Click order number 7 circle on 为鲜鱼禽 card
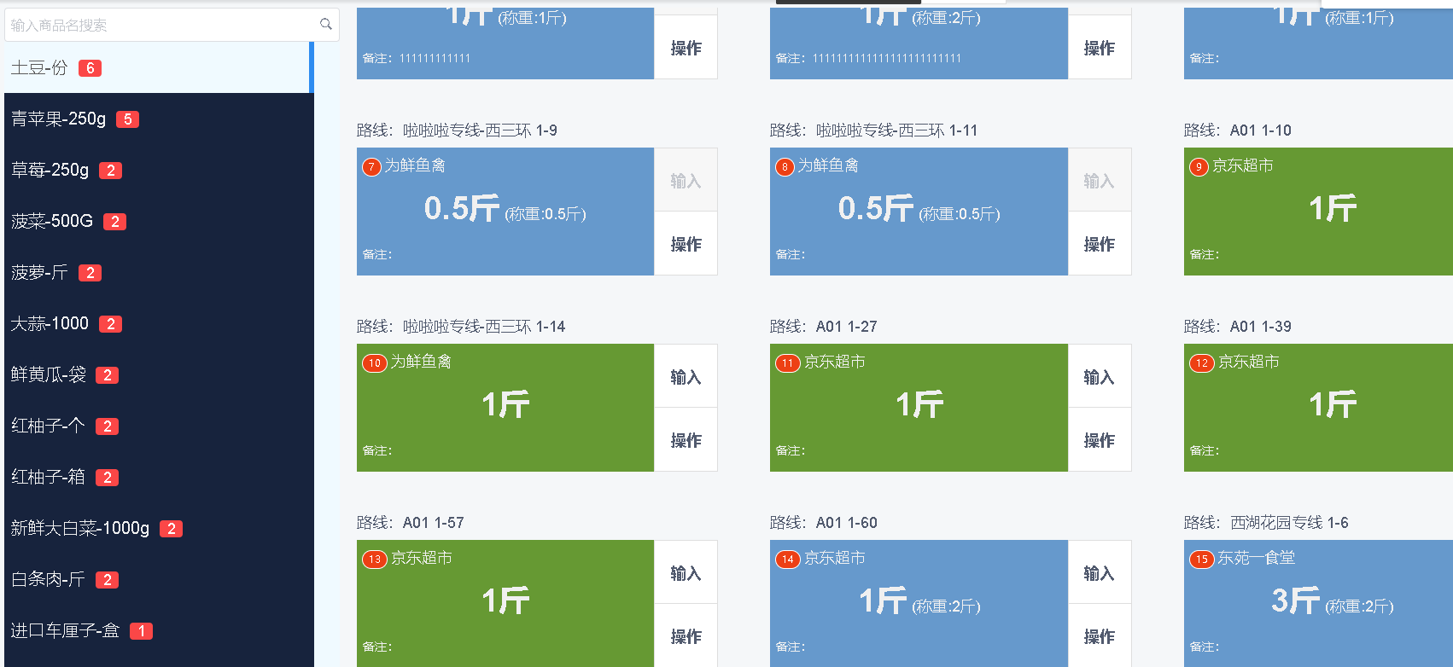The width and height of the screenshot is (1453, 667). 371,167
